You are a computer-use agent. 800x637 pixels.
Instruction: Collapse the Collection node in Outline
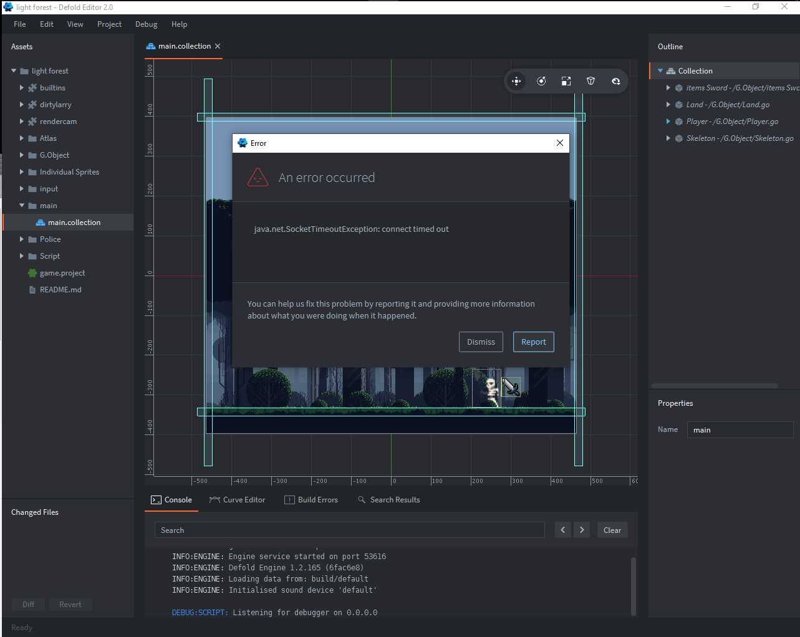coord(659,70)
